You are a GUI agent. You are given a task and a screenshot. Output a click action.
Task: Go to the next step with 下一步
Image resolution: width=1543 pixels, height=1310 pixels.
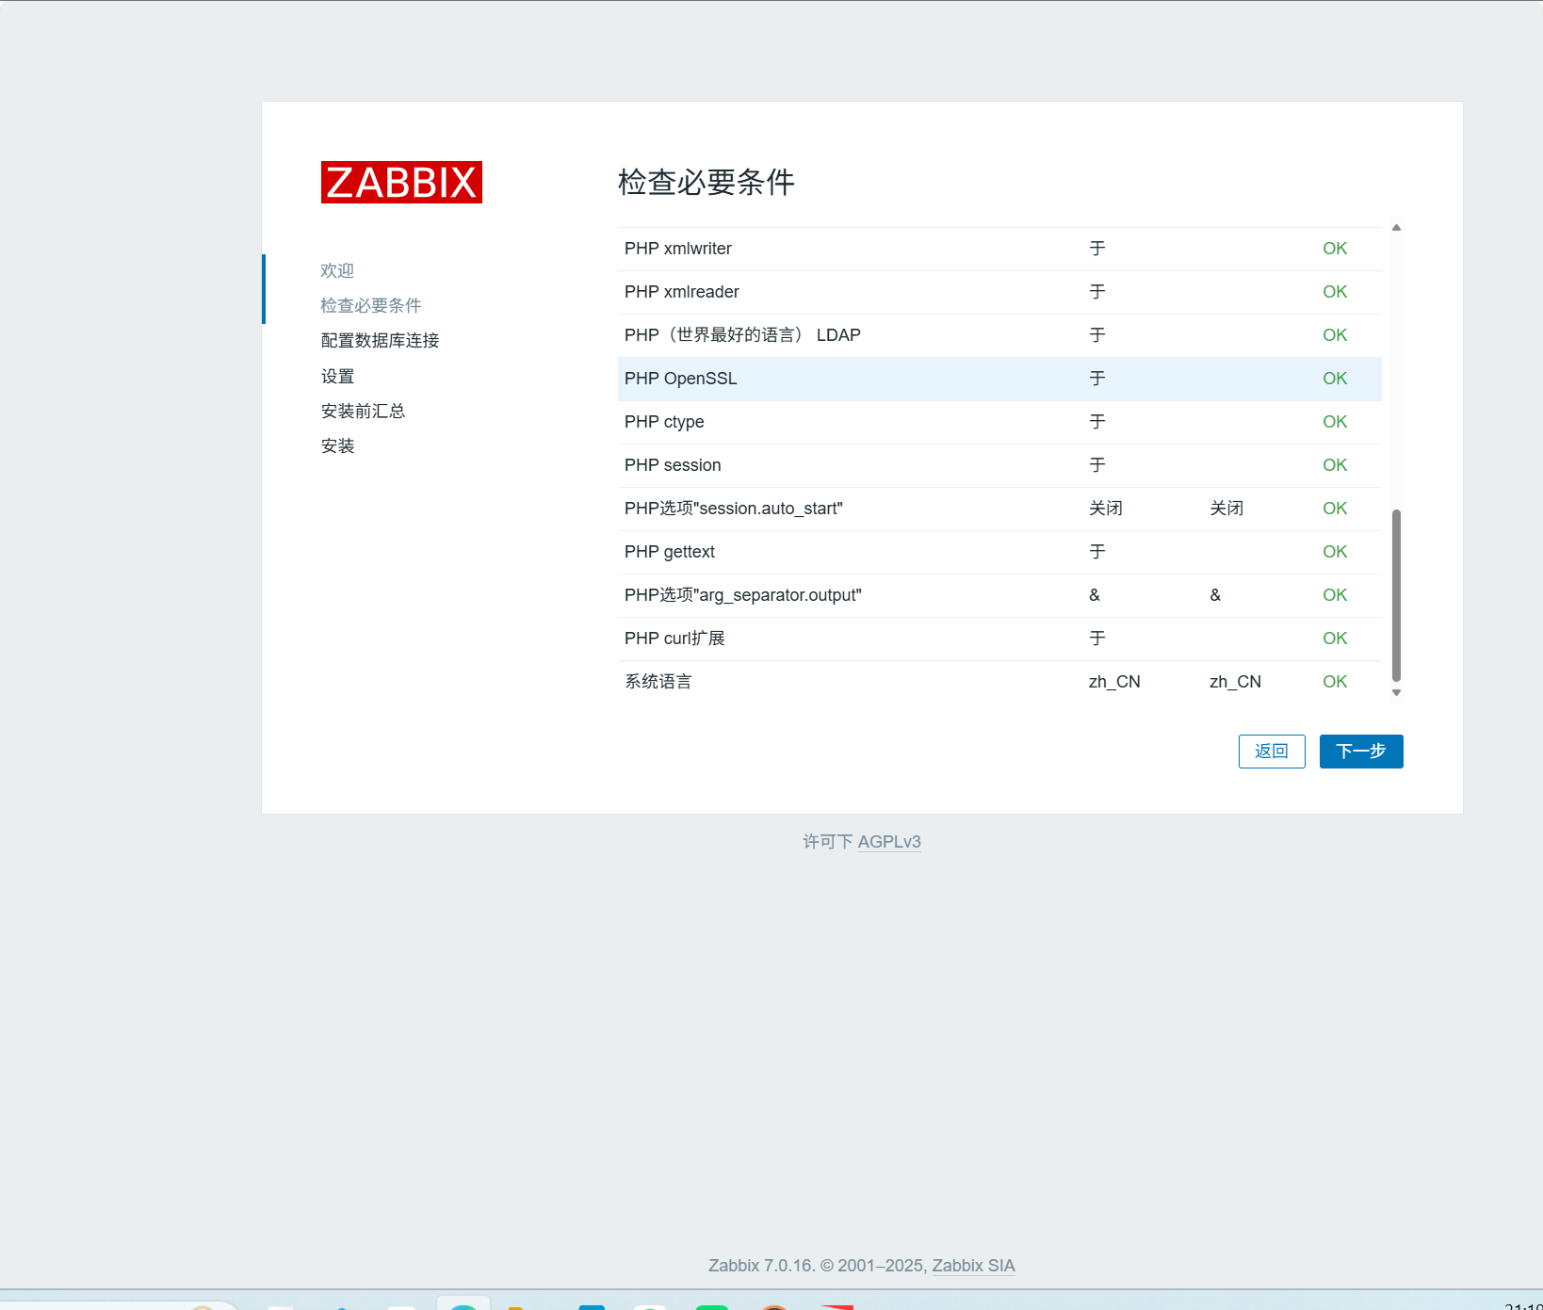tap(1361, 752)
